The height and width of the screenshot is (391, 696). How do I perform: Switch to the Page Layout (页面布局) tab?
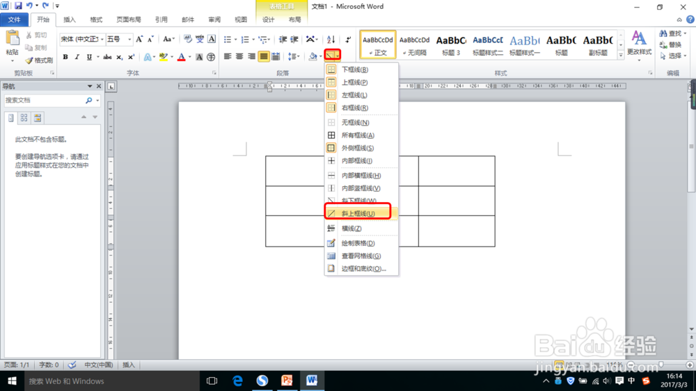(129, 19)
